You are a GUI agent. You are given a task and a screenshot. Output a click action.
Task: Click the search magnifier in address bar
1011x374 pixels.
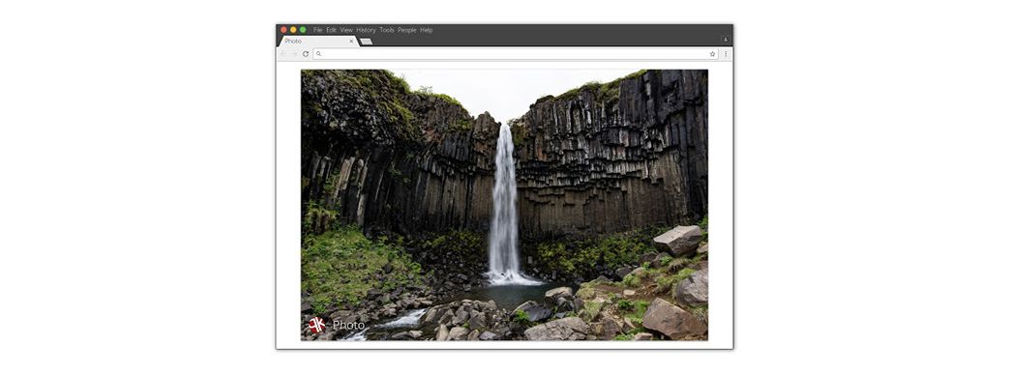(x=318, y=54)
